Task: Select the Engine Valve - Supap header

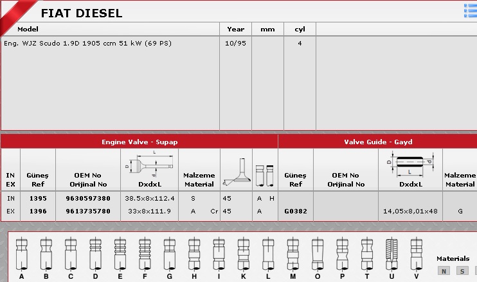Action: [x=139, y=142]
